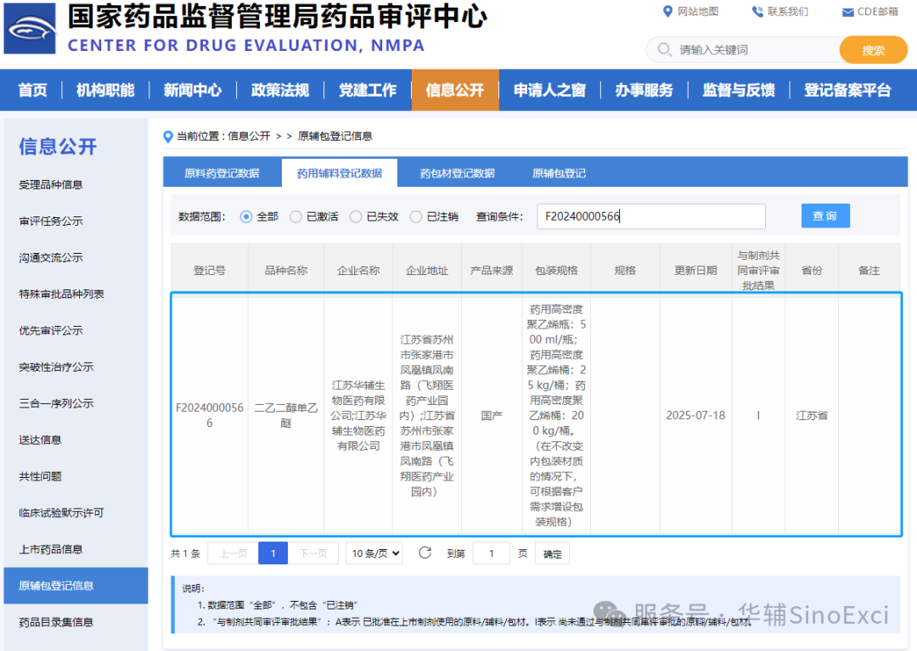This screenshot has height=651, width=917.
Task: Open 申请人之窗 navigation item
Action: click(549, 90)
